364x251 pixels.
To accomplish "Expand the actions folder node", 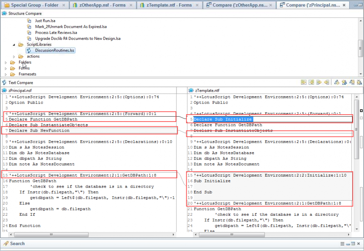I will (14, 56).
